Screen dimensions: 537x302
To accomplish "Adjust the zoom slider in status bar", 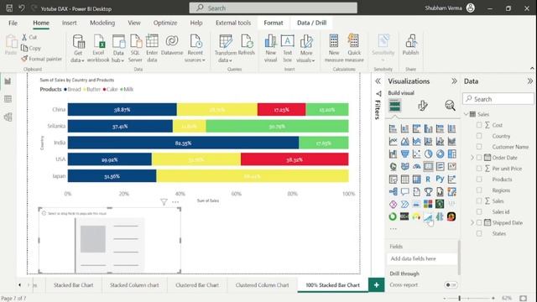I will (x=460, y=299).
